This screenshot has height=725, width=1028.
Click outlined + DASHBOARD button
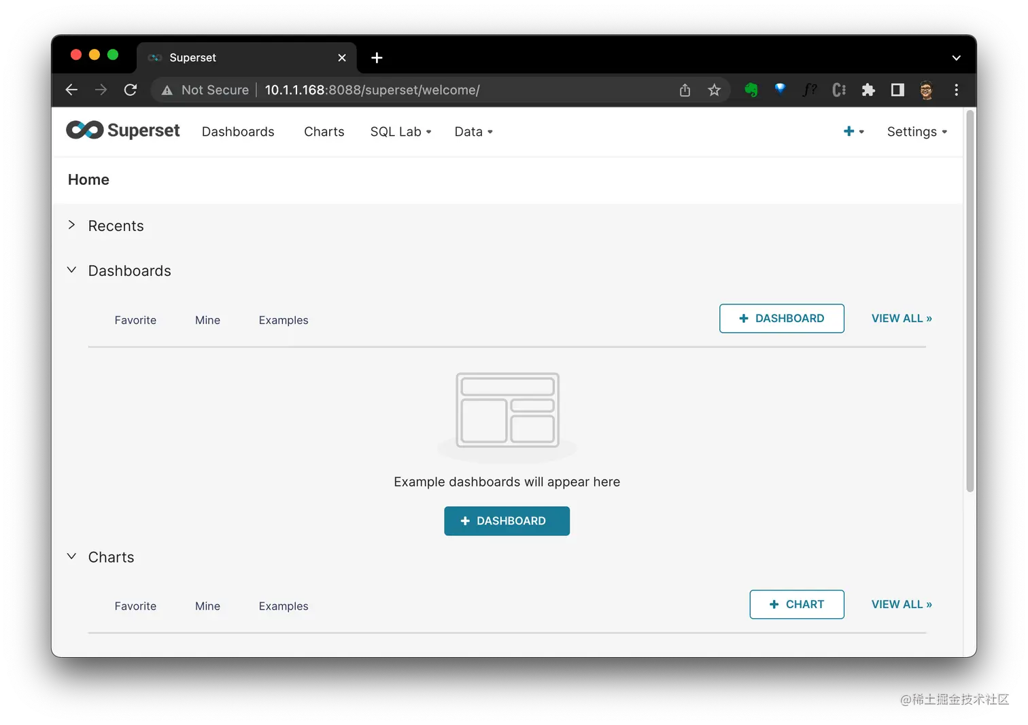pos(782,319)
